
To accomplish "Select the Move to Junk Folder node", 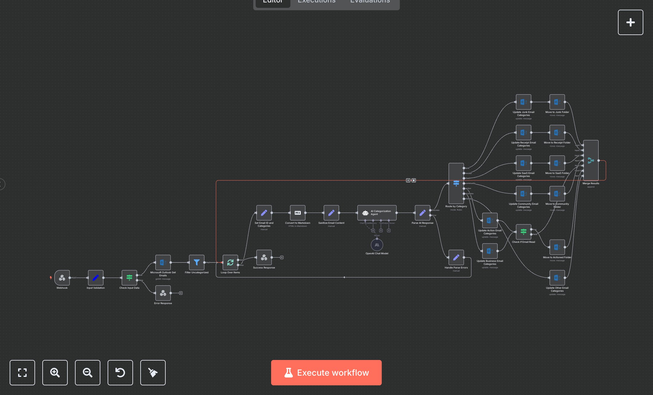I will click(557, 102).
